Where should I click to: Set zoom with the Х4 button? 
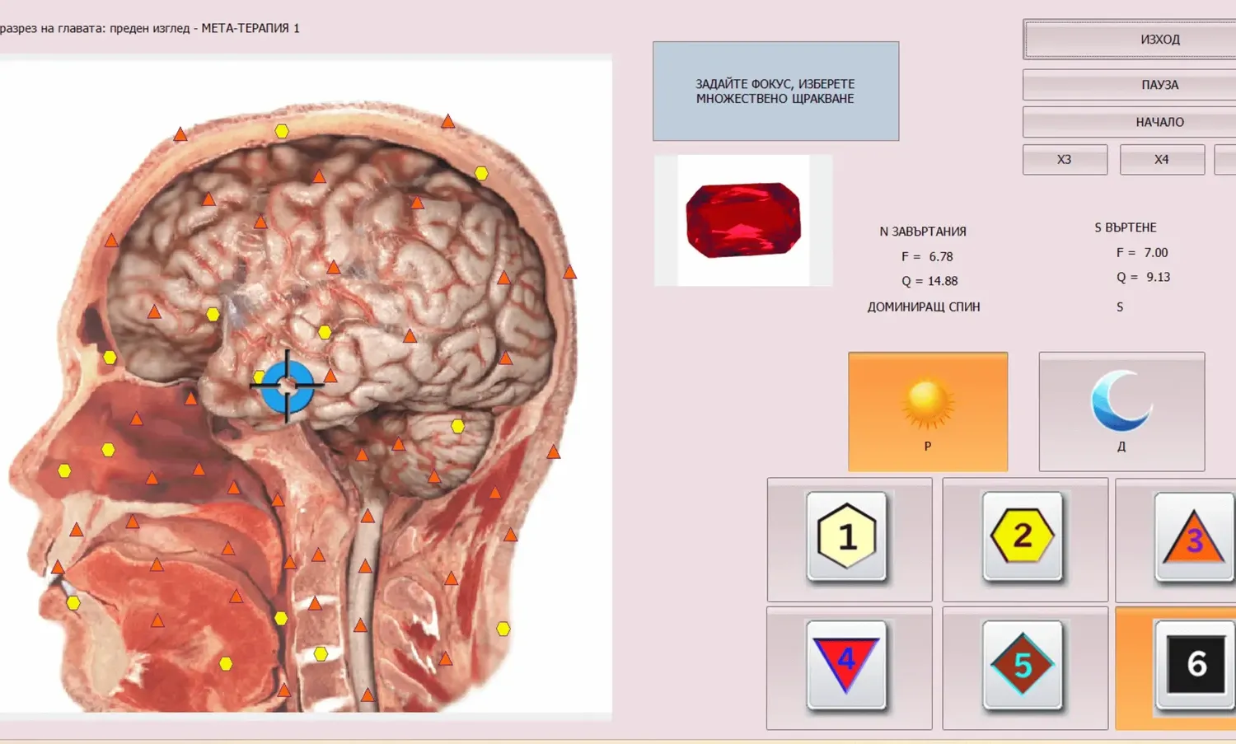click(1162, 160)
